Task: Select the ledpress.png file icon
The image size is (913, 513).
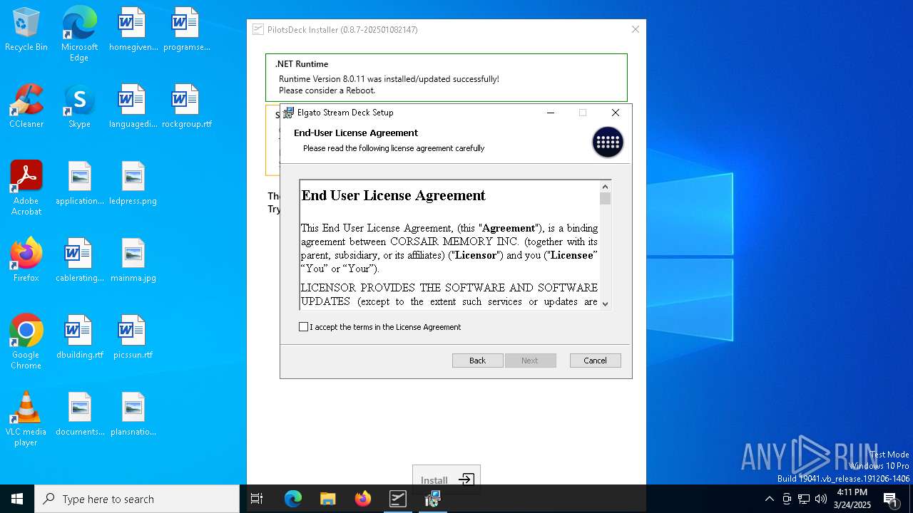Action: [x=133, y=184]
